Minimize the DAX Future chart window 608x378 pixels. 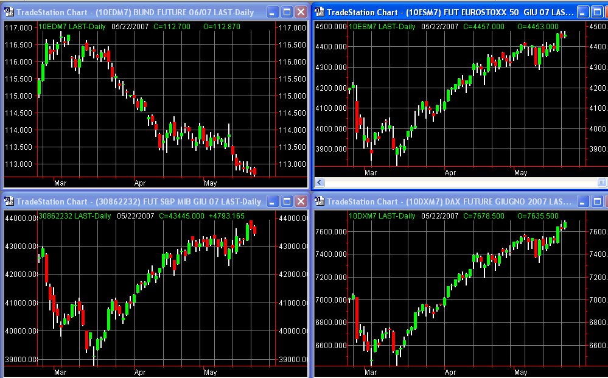(583, 201)
